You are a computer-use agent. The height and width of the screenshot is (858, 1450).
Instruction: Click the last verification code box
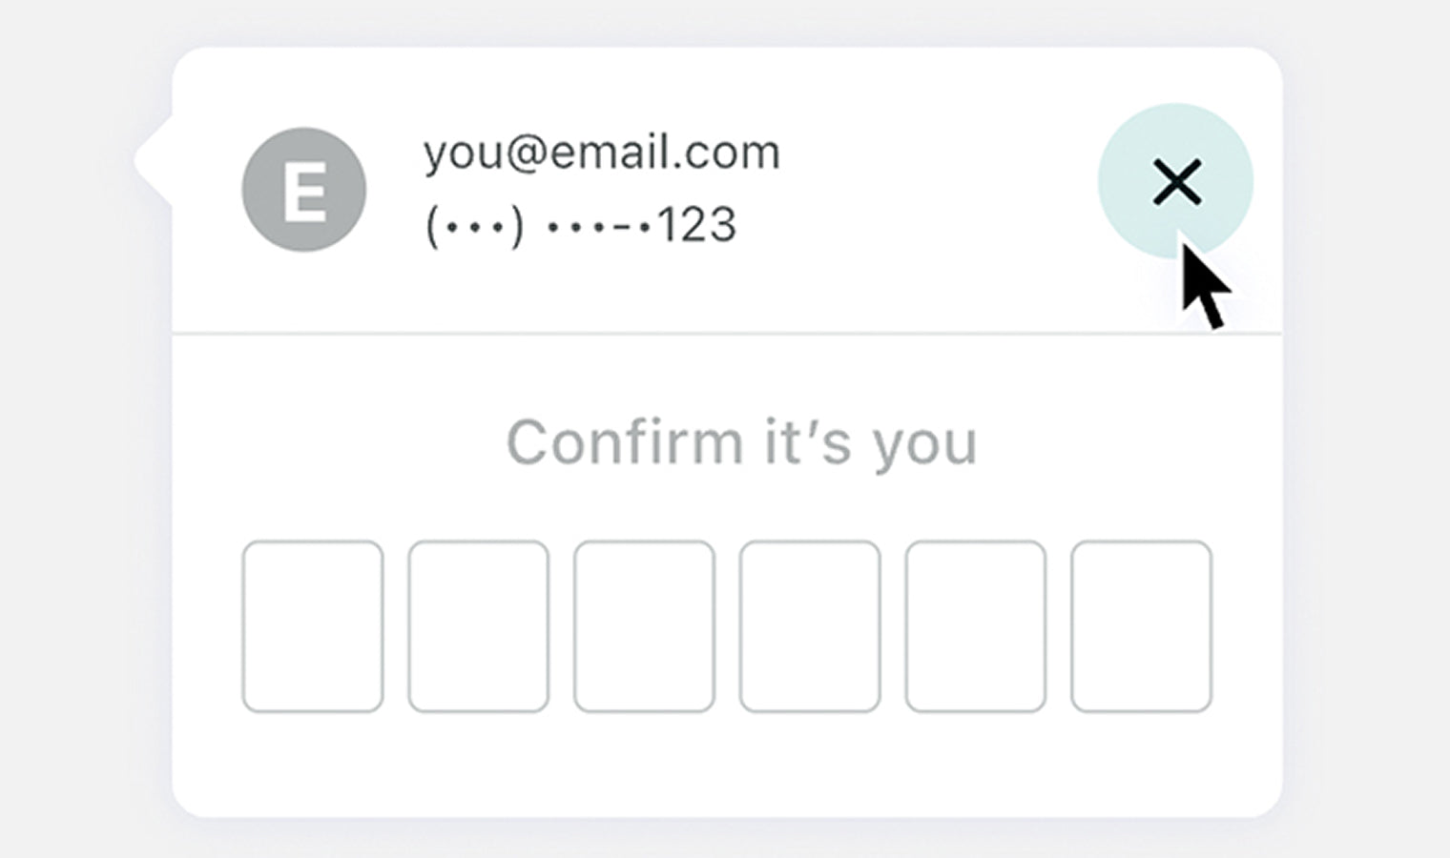click(1141, 626)
